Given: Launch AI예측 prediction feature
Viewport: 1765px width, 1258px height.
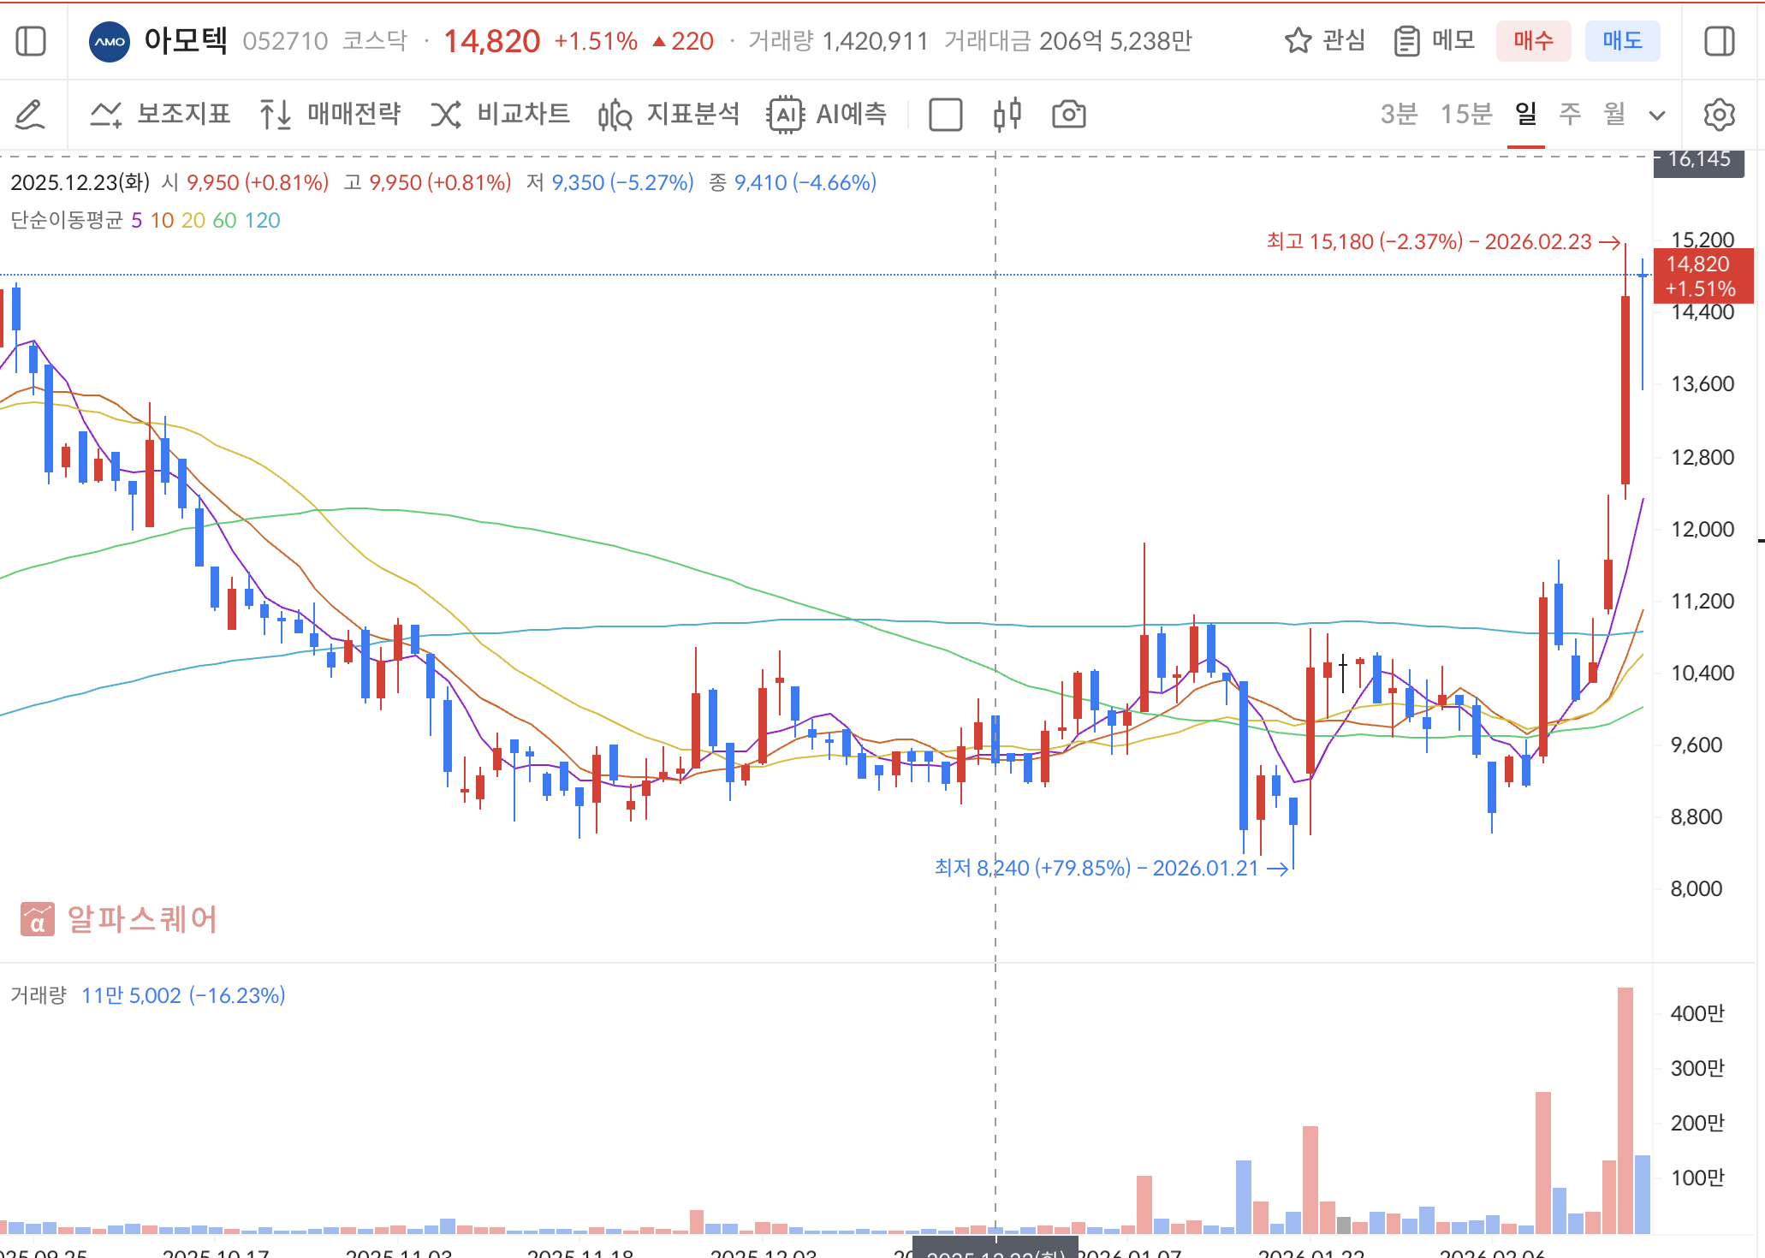Looking at the screenshot, I should [x=828, y=114].
